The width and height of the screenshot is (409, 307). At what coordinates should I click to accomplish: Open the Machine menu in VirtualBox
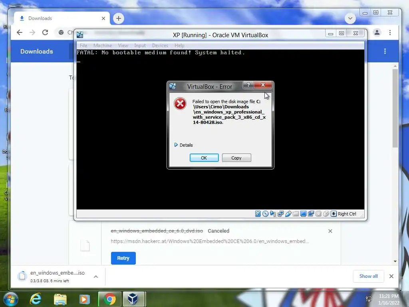(103, 46)
